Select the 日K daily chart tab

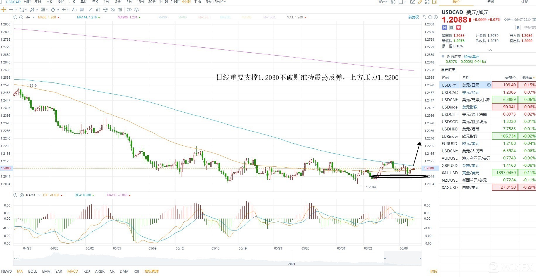click(49, 2)
